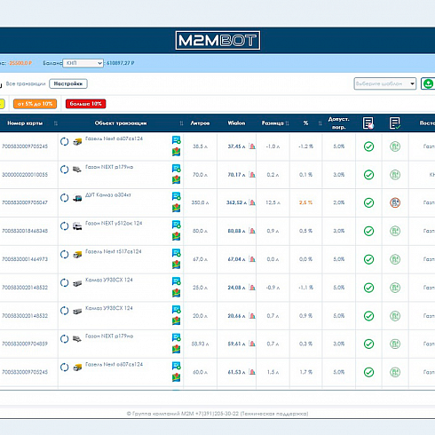Click the Все транзакции link
This screenshot has height=435, width=435.
coord(26,83)
